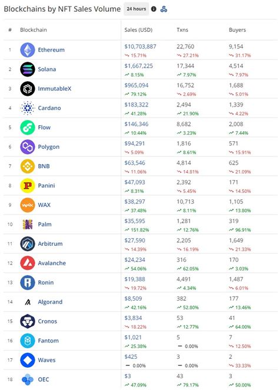Open the info icon beside 24 hours
Viewport: 279px width, 390px height.
click(154, 9)
